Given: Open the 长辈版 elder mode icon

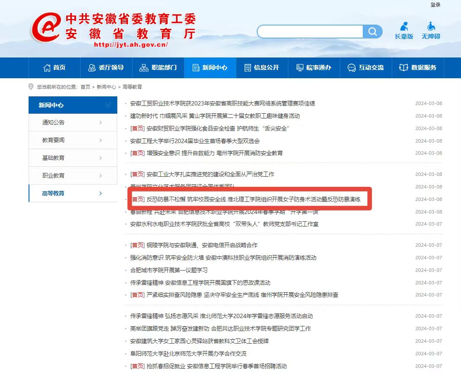Looking at the screenshot, I should pos(404,26).
